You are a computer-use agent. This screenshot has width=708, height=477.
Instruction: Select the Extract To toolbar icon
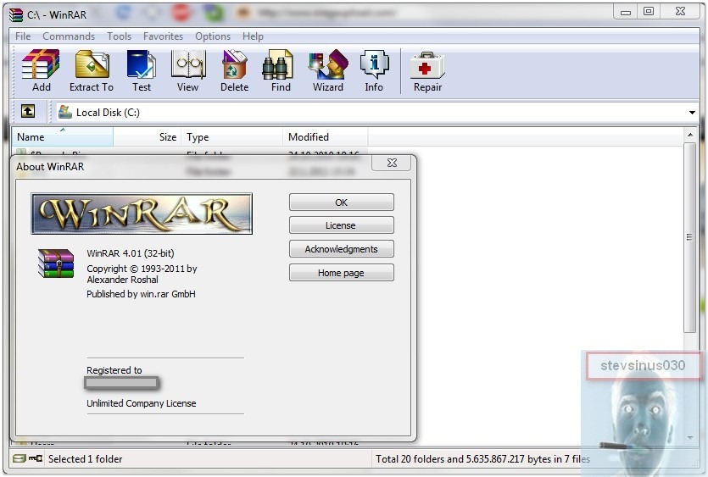92,71
